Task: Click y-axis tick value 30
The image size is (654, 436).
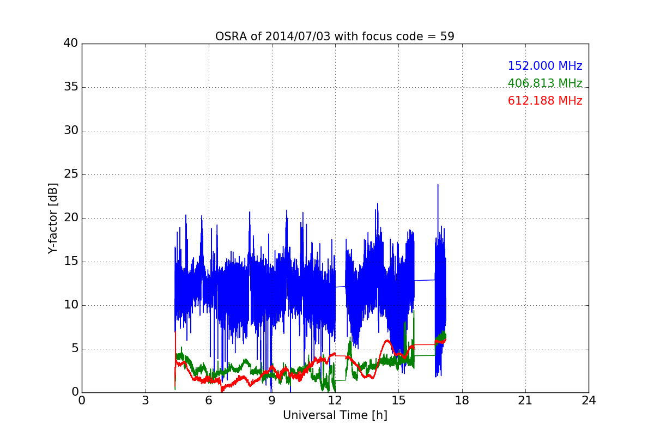Action: (x=70, y=131)
